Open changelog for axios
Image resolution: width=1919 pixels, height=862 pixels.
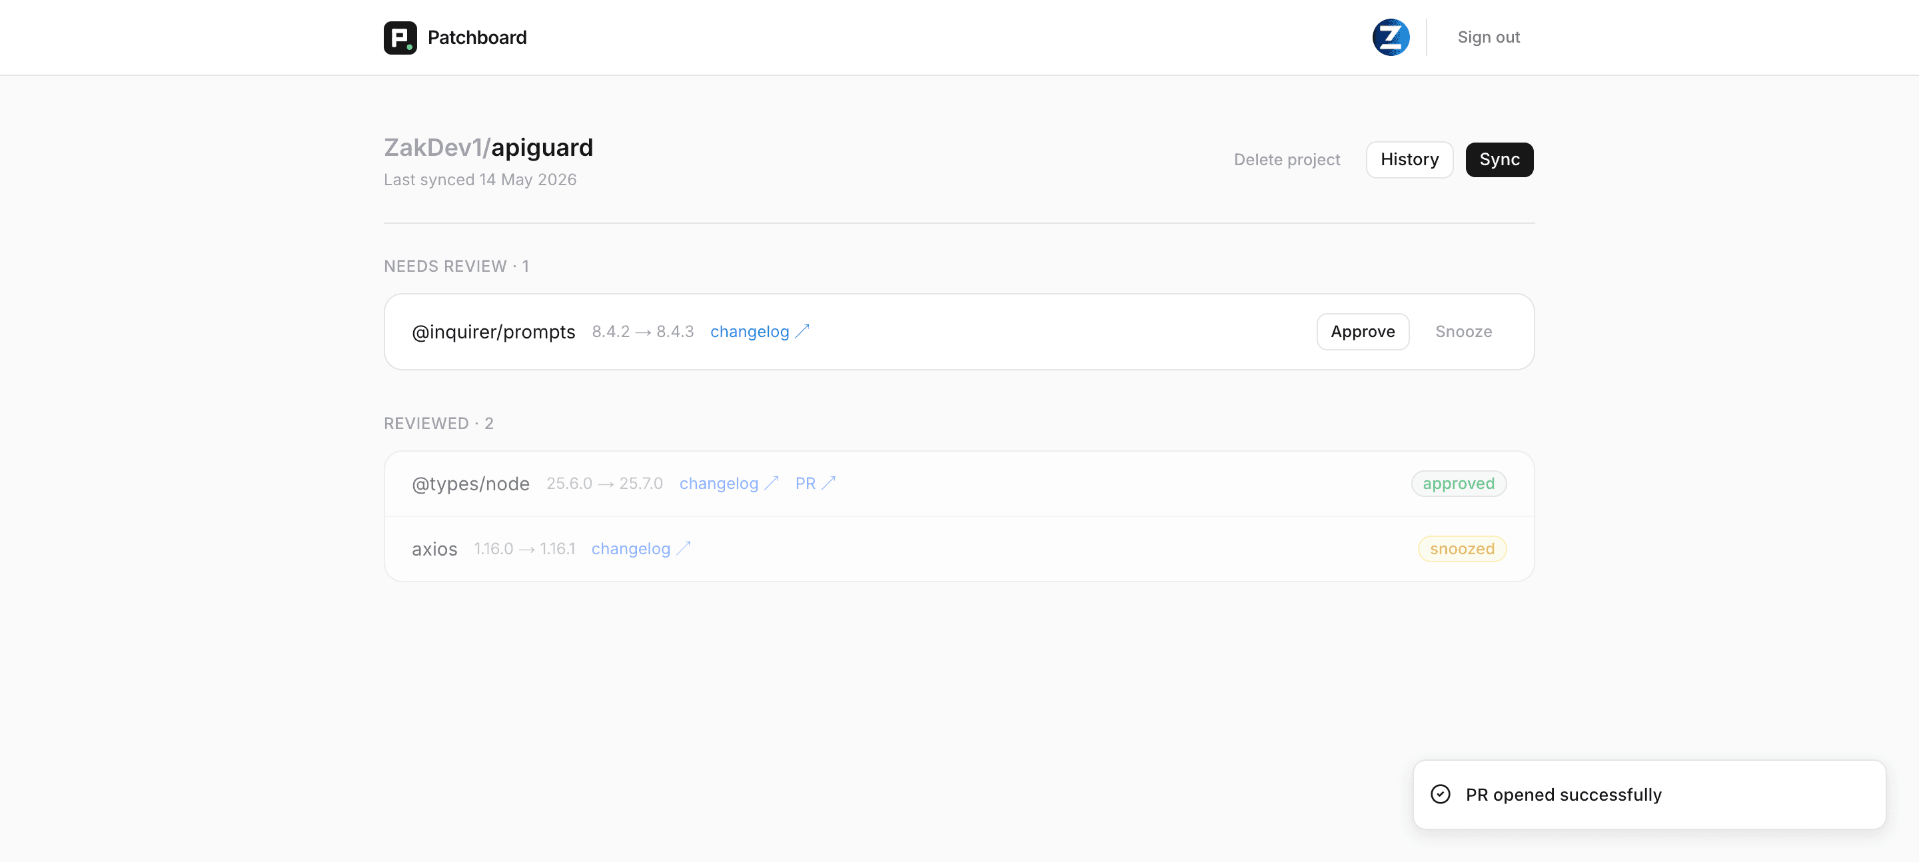pyautogui.click(x=640, y=549)
